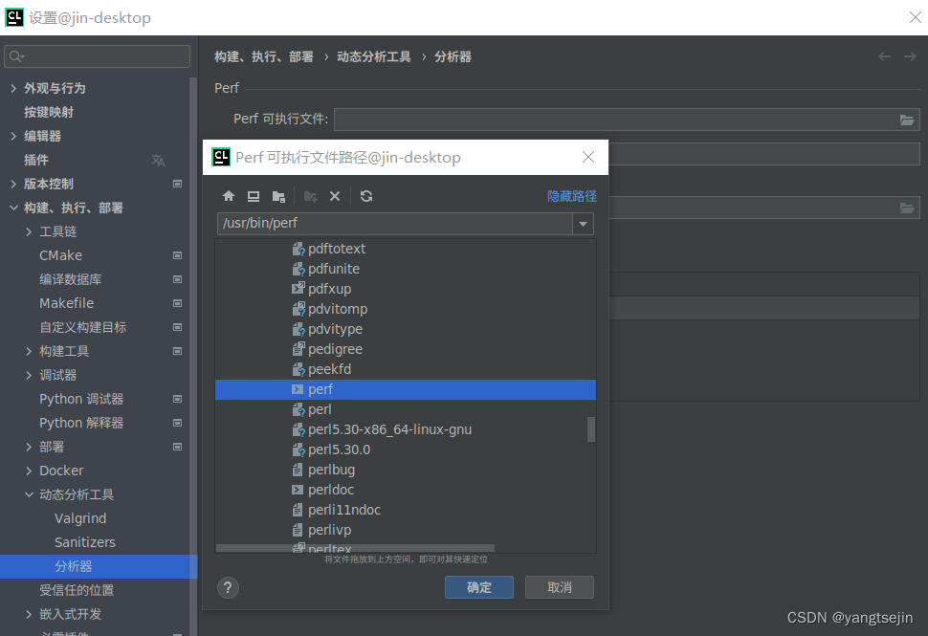This screenshot has width=928, height=636.
Task: Expand 外观与行为 in settings tree
Action: pos(13,88)
